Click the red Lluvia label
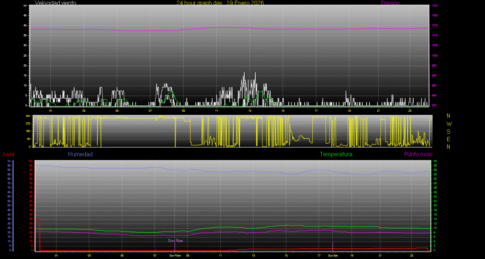Image resolution: width=485 pixels, height=259 pixels. pyautogui.click(x=7, y=154)
